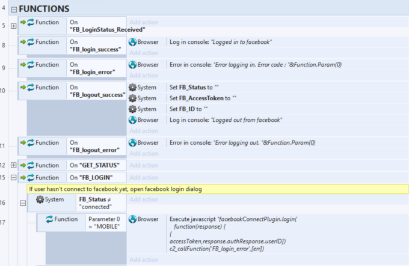409x266 pixels.
Task: Click Browser globe icon for Logged in to facebook action
Action: [132, 42]
